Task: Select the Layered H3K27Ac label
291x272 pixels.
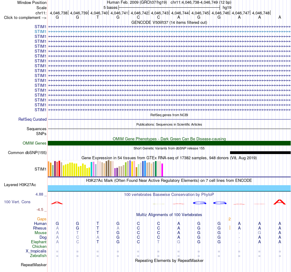Action: (x=20, y=185)
